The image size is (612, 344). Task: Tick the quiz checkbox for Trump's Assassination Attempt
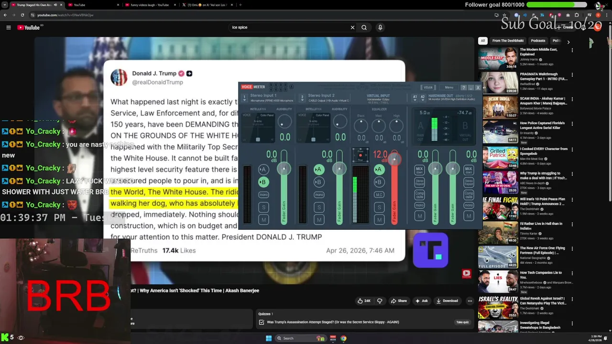262,322
